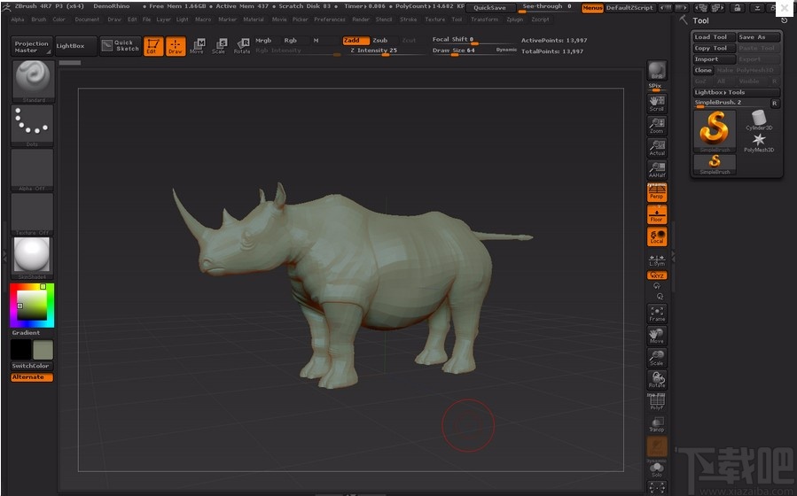
Task: Open the Document menu
Action: coord(87,19)
